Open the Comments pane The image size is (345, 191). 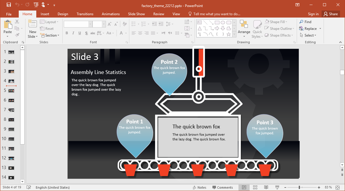[x=223, y=187]
